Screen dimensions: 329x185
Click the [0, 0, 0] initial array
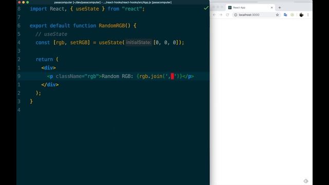point(166,43)
